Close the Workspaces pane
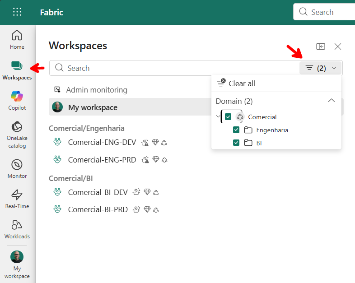The image size is (355, 283). (338, 46)
